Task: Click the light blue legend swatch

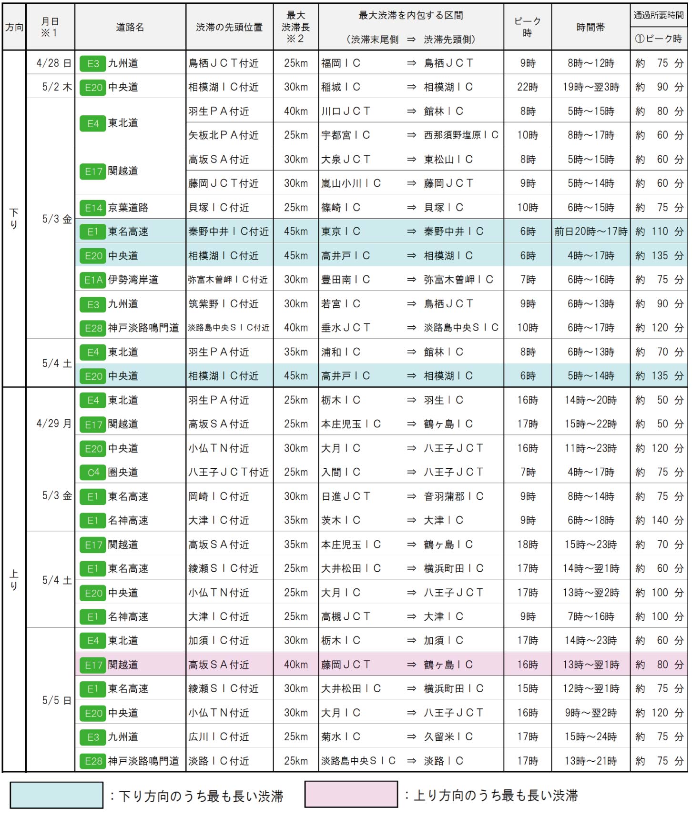Action: (56, 795)
